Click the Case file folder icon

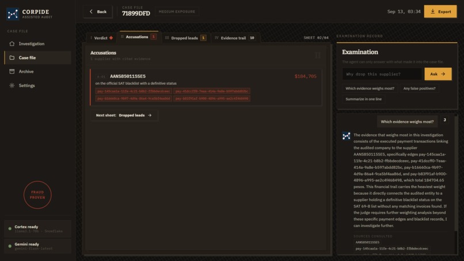[12, 58]
